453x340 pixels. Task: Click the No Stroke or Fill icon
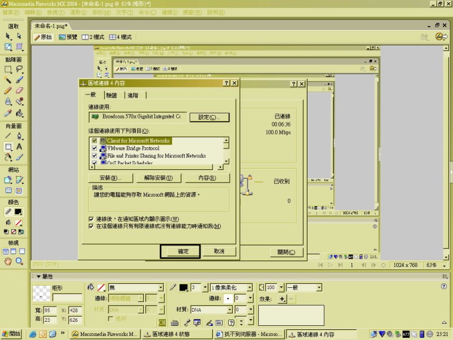(14, 232)
